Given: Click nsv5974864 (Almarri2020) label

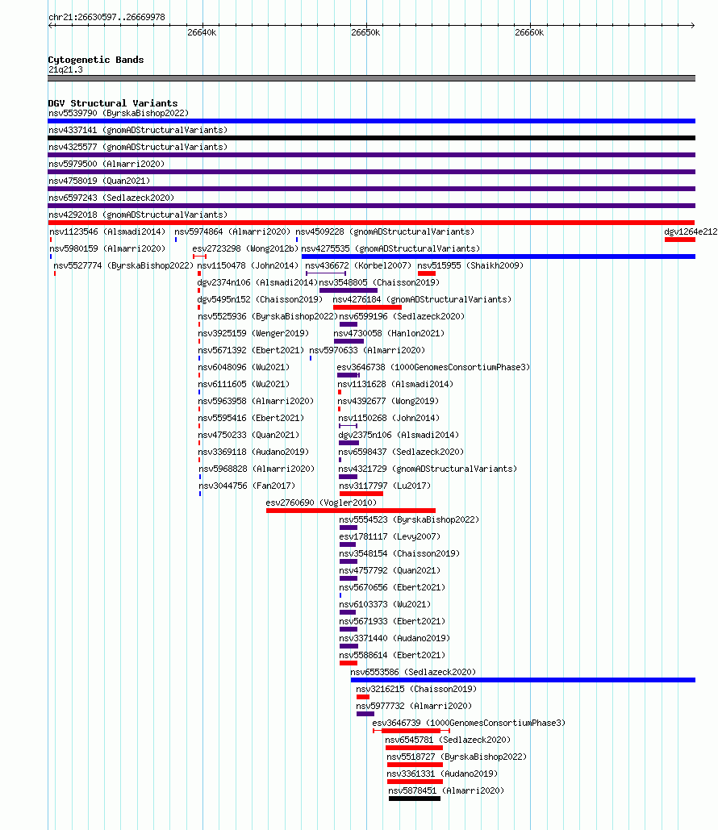Looking at the screenshot, I should (232, 231).
